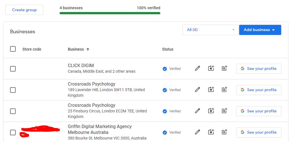289x142 pixels.
Task: Create post for Griffin Digital Marketing Agency
Action: 224,132
